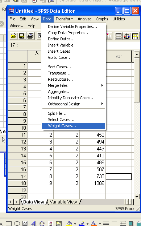Click the Line Color brush icon

click(x=82, y=223)
